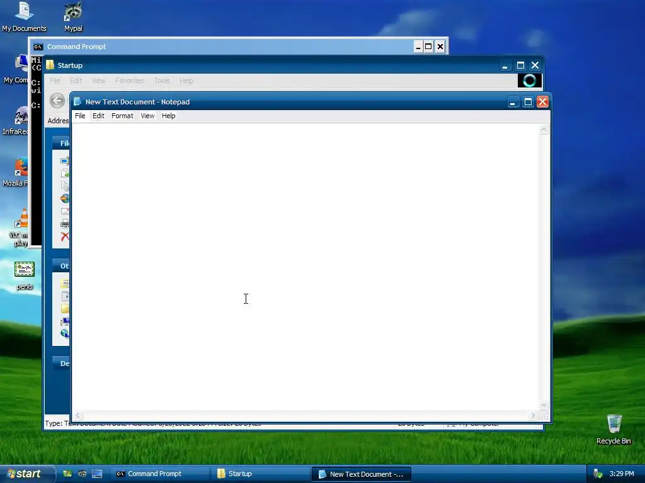Screen dimensions: 645x483
Task: Switch to the Startup folder taskbar button
Action: [261, 474]
